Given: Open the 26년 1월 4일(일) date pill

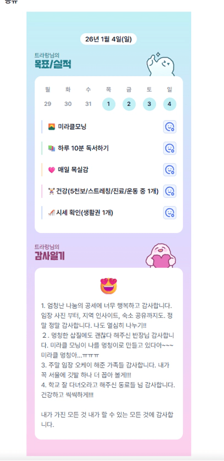Looking at the screenshot, I should tap(109, 39).
